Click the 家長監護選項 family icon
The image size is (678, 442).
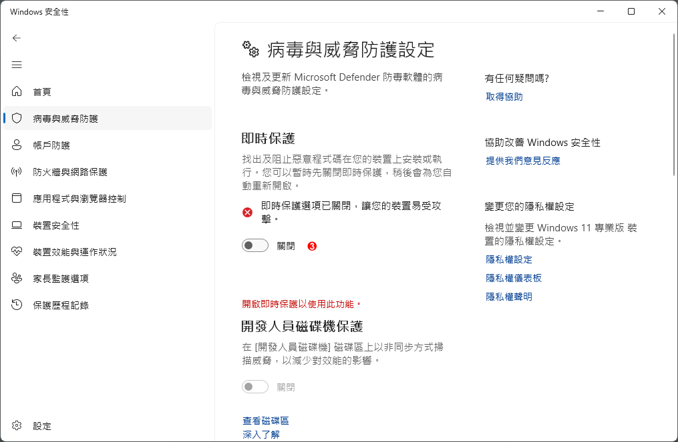(17, 279)
